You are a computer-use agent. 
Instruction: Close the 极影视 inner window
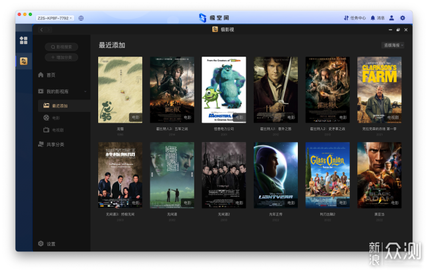(x=406, y=30)
